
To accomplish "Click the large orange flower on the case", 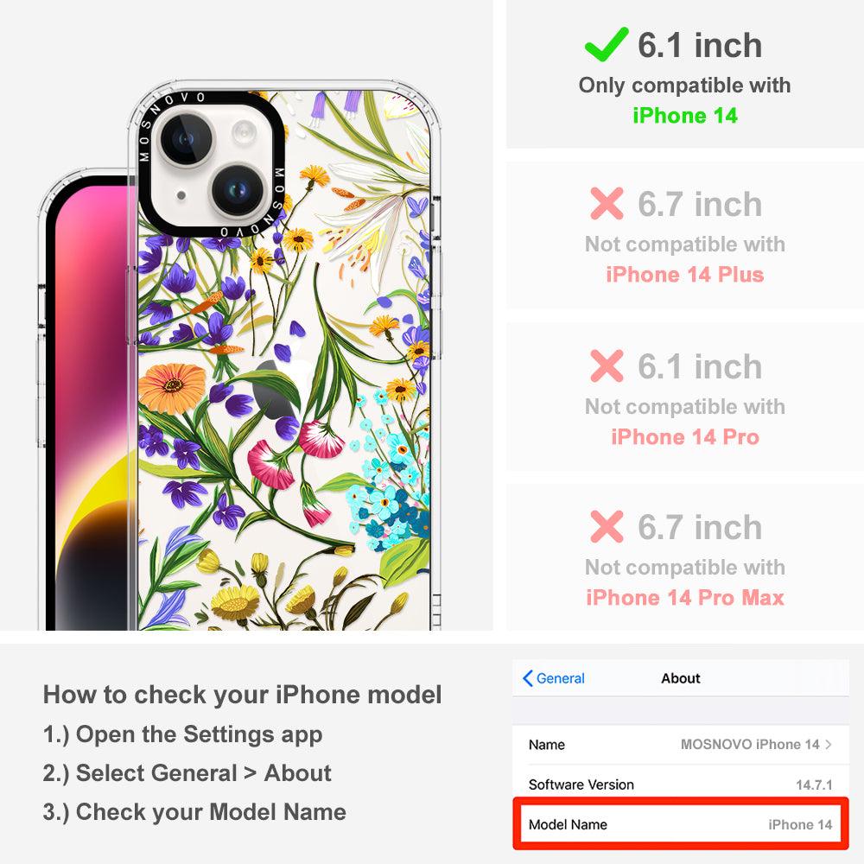I will [x=172, y=389].
